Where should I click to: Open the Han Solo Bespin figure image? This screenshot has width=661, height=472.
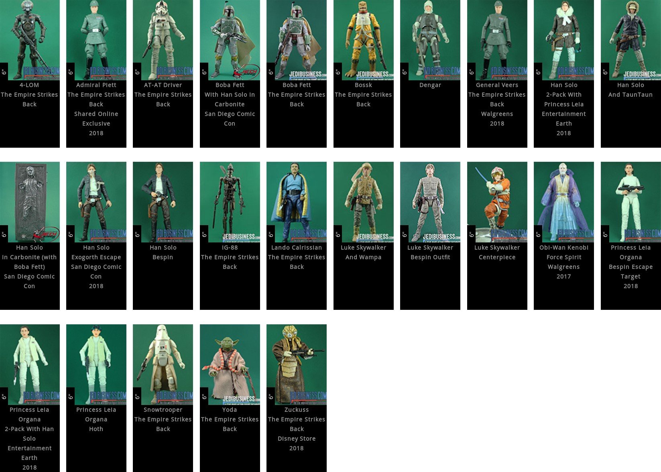[163, 202]
